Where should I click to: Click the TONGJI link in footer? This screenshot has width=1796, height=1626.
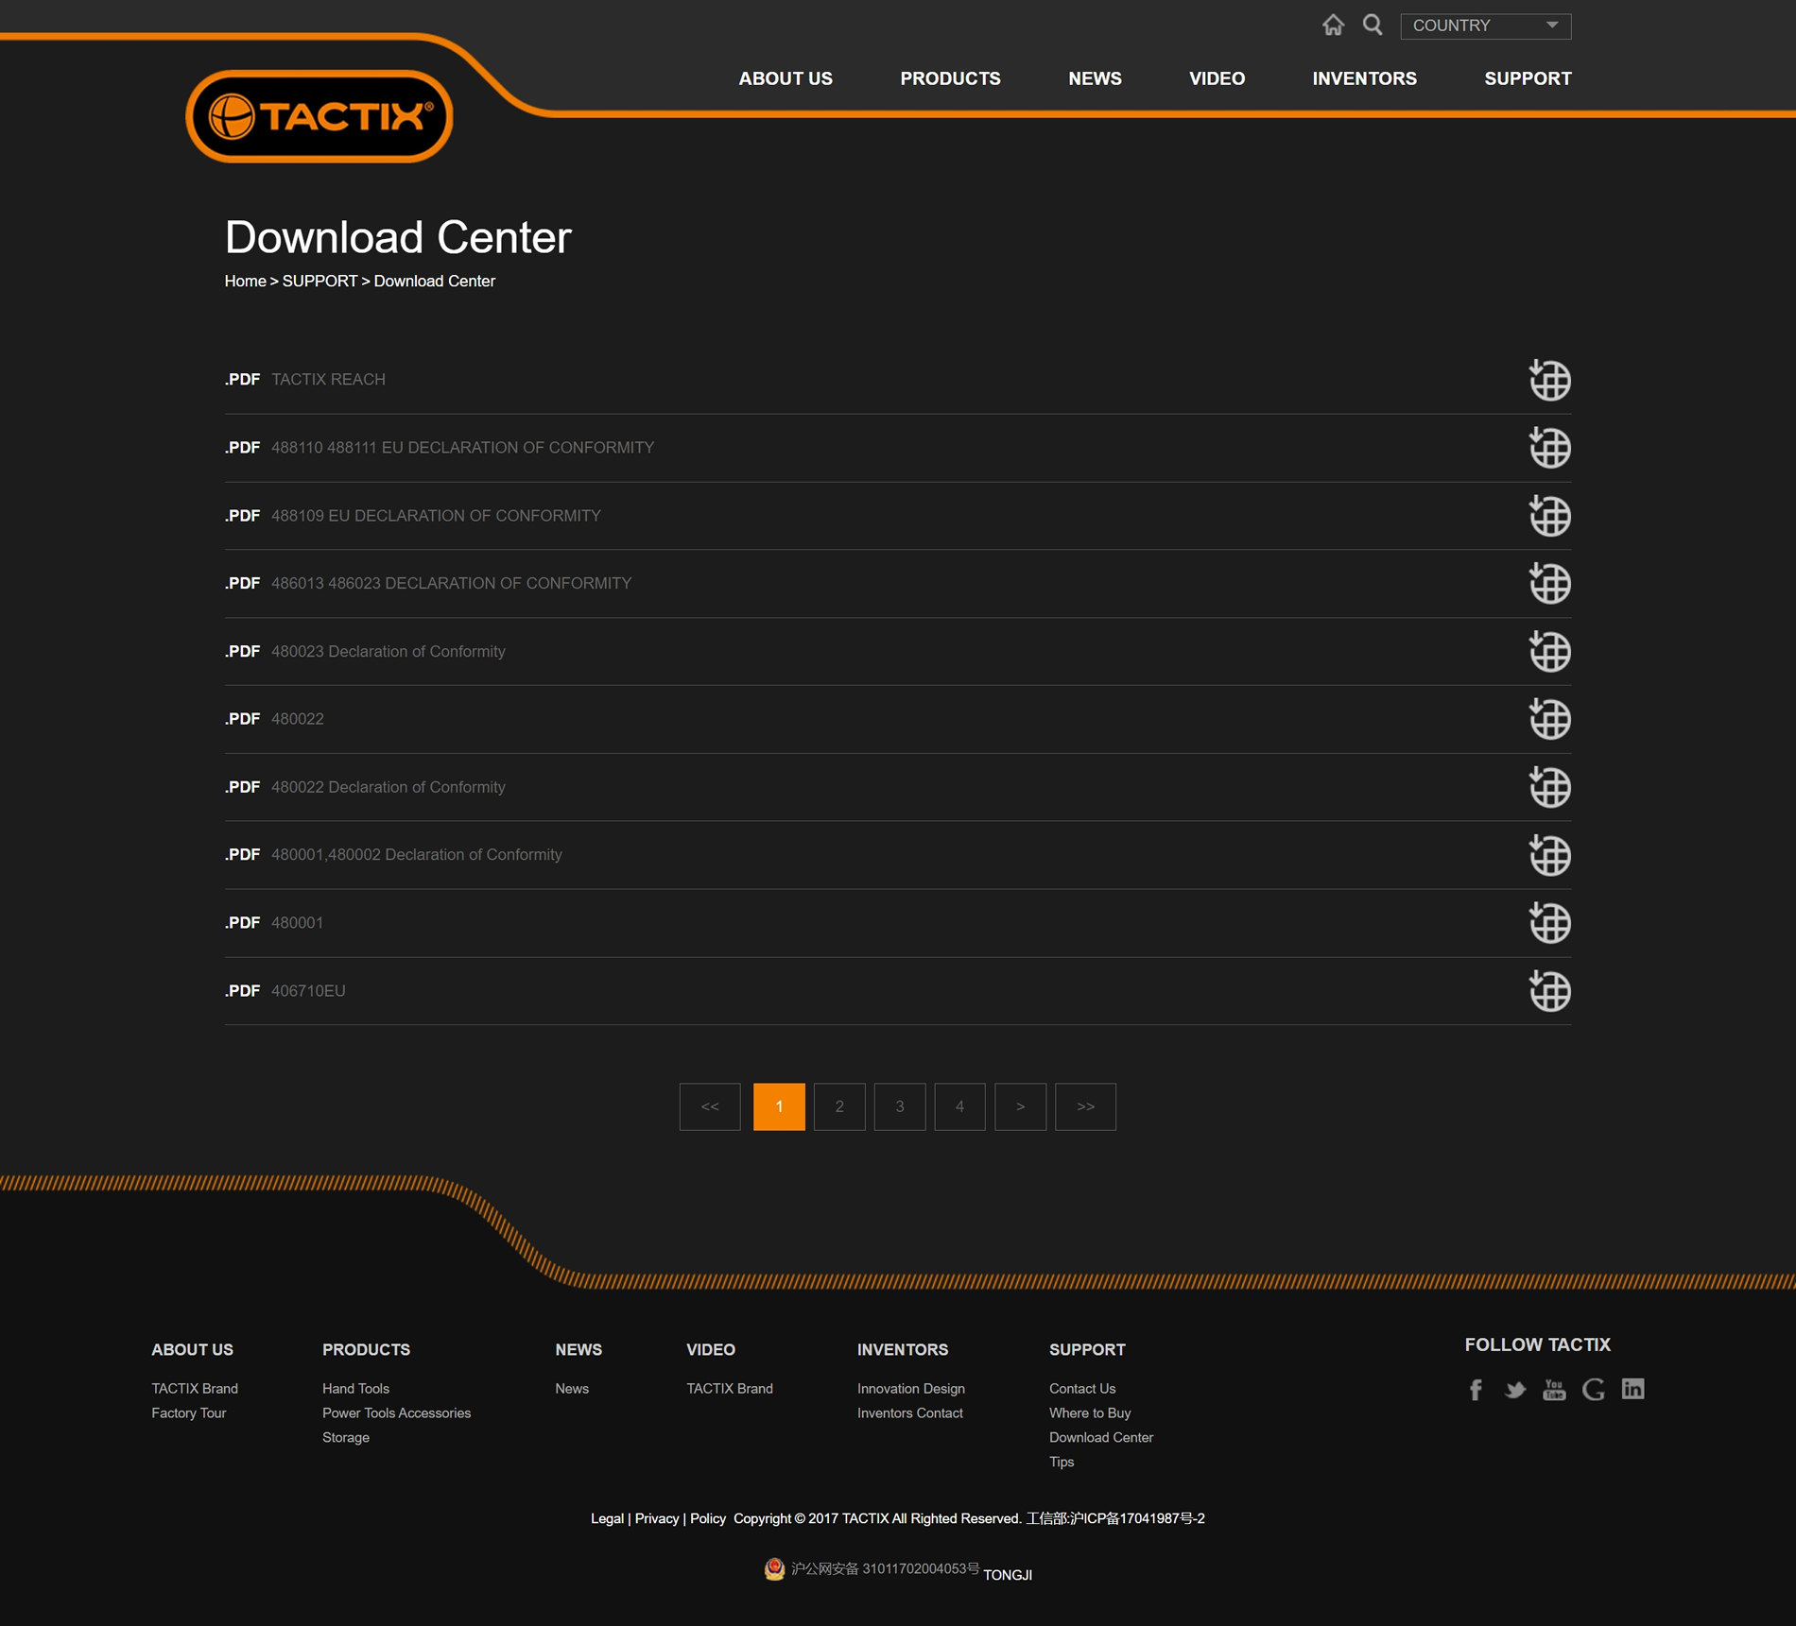coord(1008,1575)
